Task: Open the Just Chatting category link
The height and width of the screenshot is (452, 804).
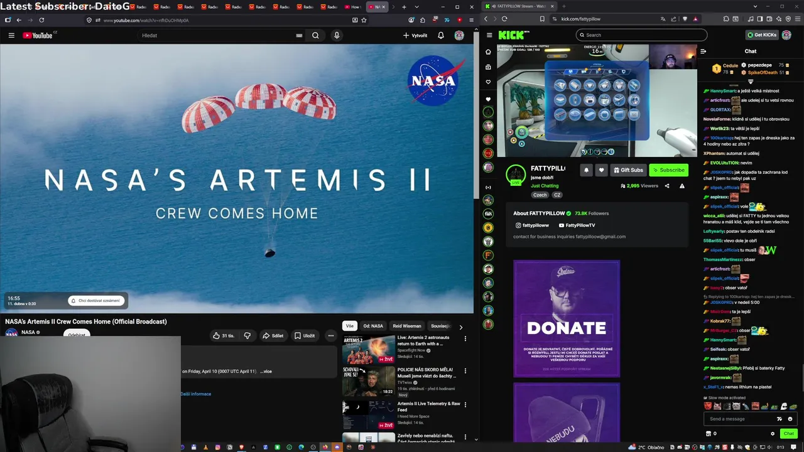Action: (x=545, y=186)
